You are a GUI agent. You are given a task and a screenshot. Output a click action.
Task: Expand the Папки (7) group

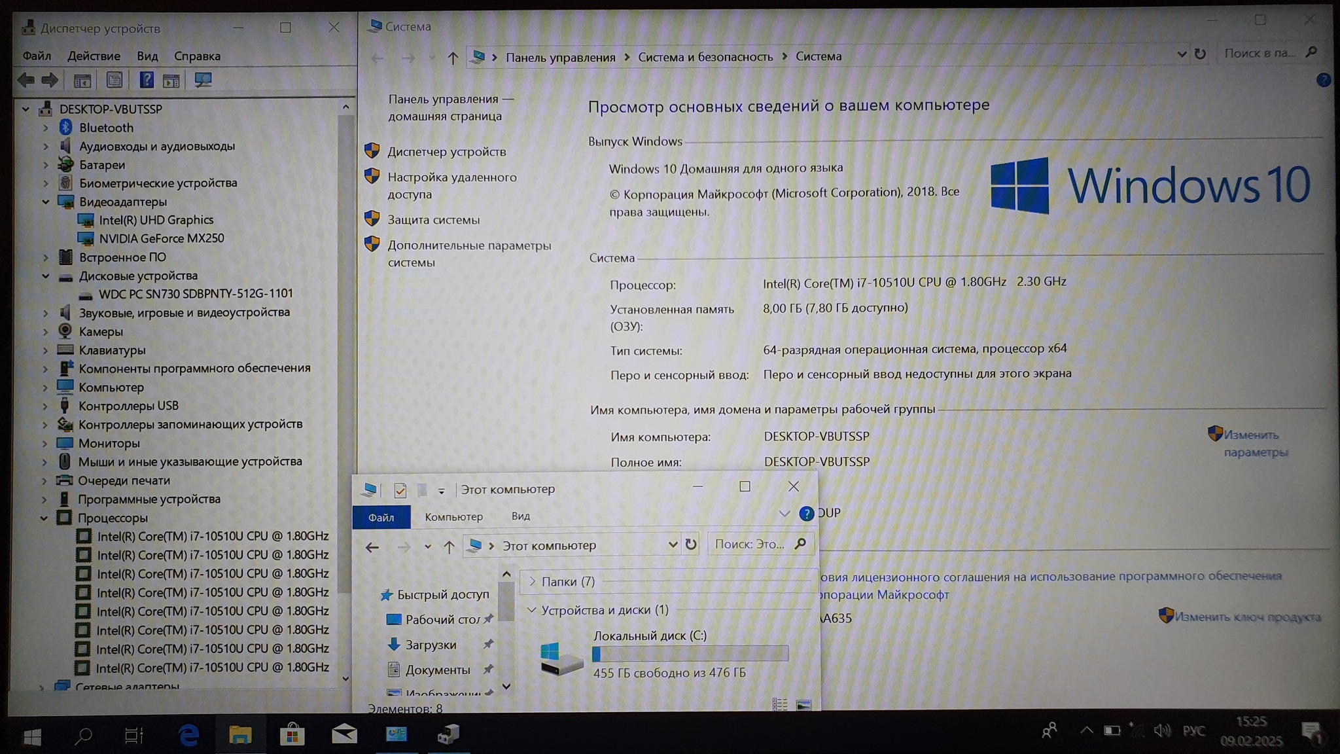tap(532, 581)
